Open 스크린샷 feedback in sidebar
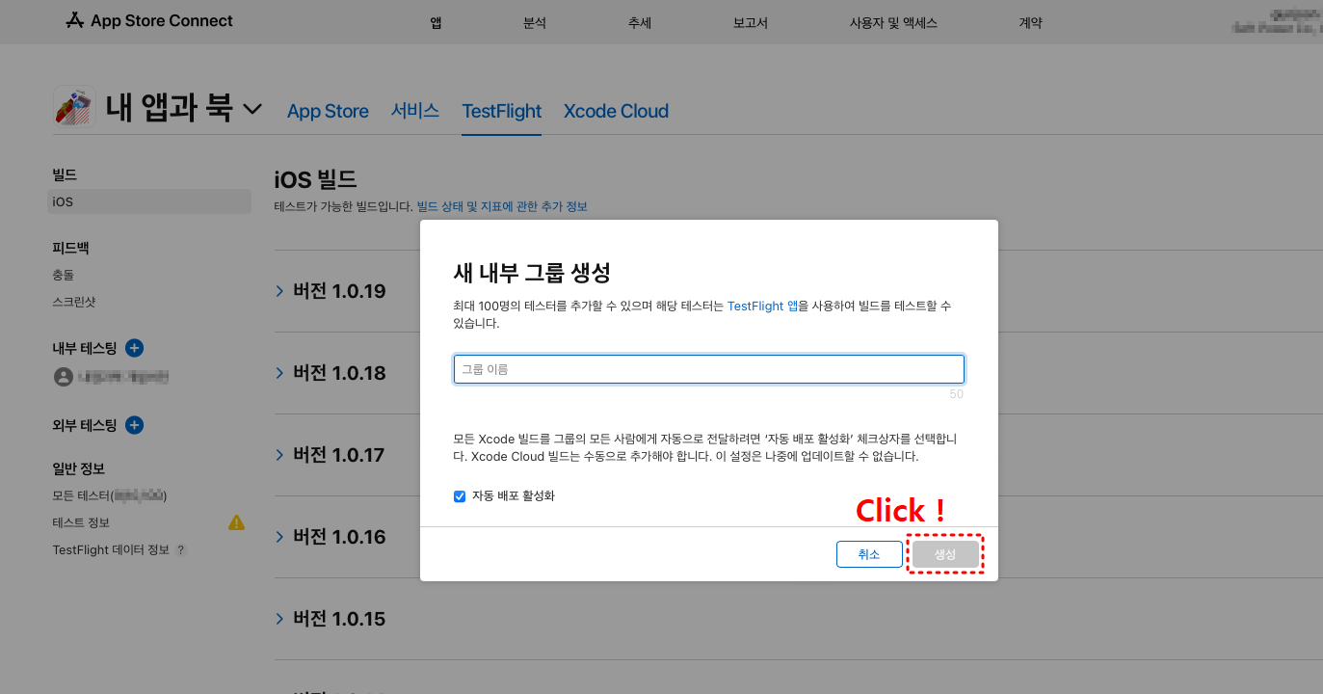Screen dimensions: 1323x694 (x=74, y=302)
